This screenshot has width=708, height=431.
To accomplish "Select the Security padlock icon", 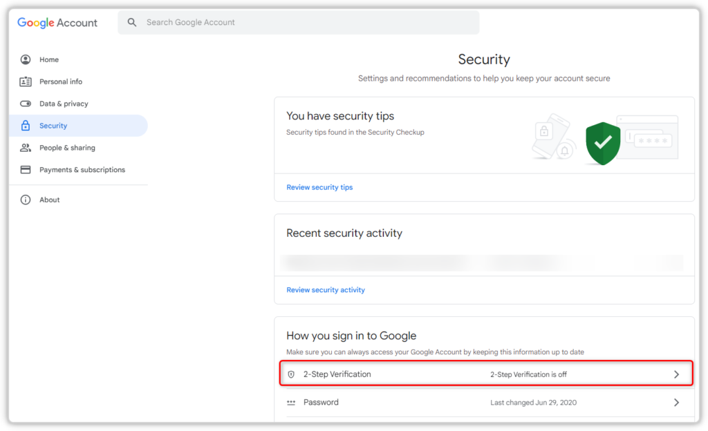I will click(x=26, y=125).
